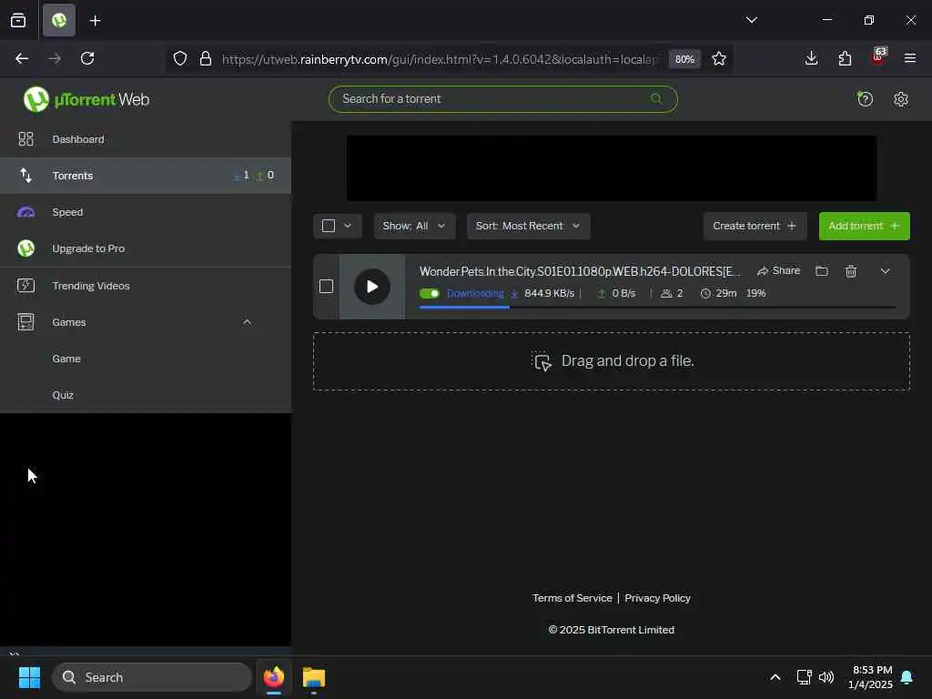Image resolution: width=932 pixels, height=699 pixels.
Task: Open a new browser tab
Action: tap(95, 21)
